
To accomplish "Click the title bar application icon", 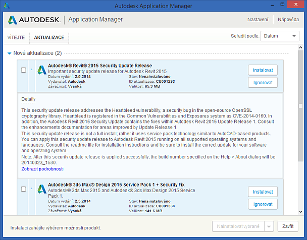I will point(7,6).
